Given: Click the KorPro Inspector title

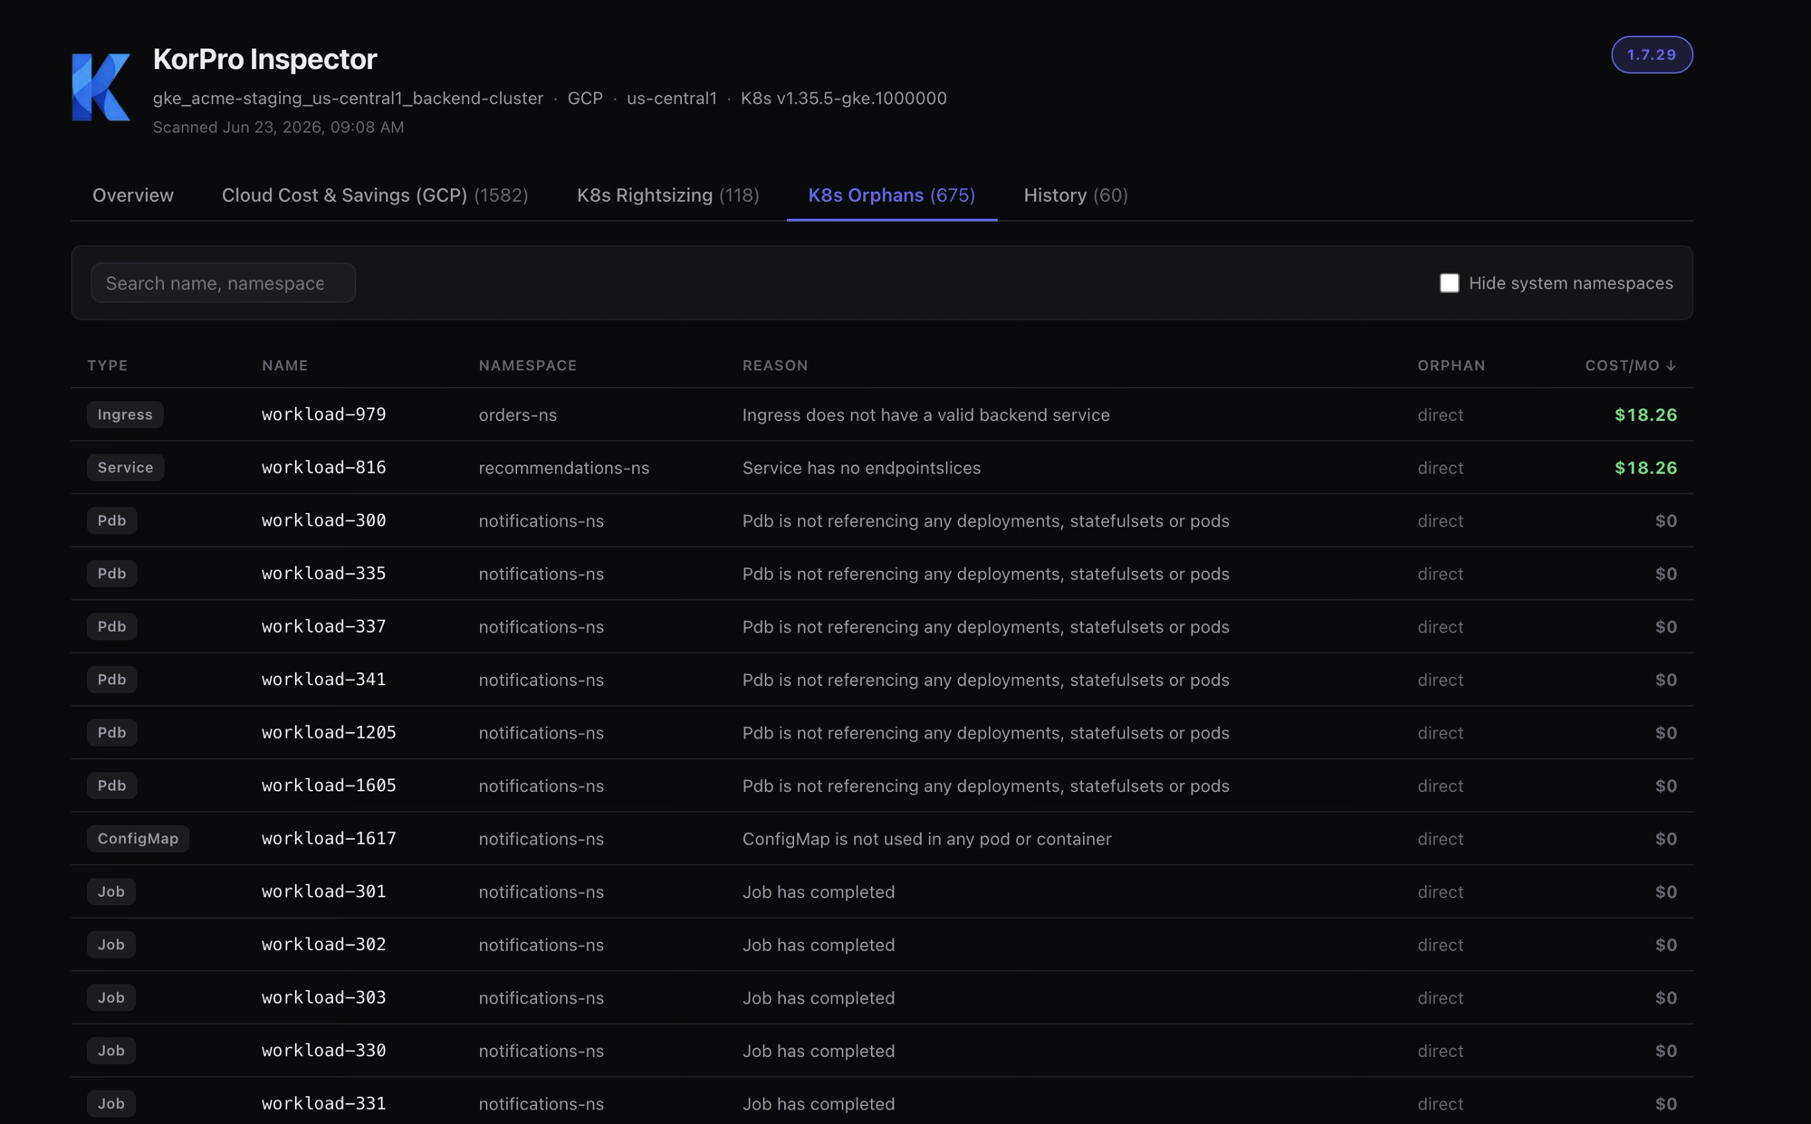Looking at the screenshot, I should point(264,59).
